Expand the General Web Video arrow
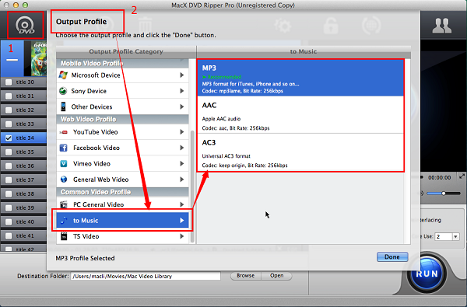 181,180
